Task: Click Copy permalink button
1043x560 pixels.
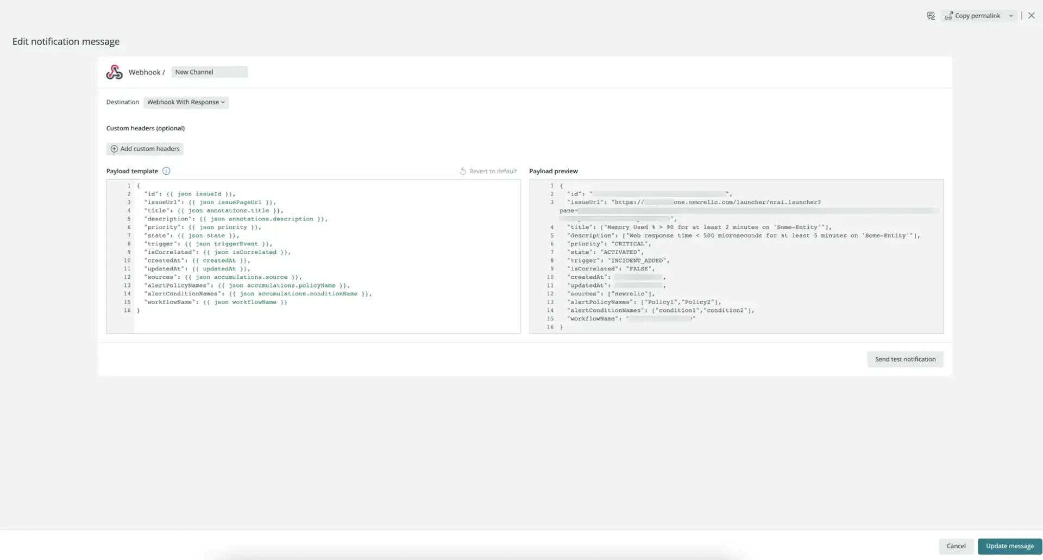Action: tap(972, 16)
